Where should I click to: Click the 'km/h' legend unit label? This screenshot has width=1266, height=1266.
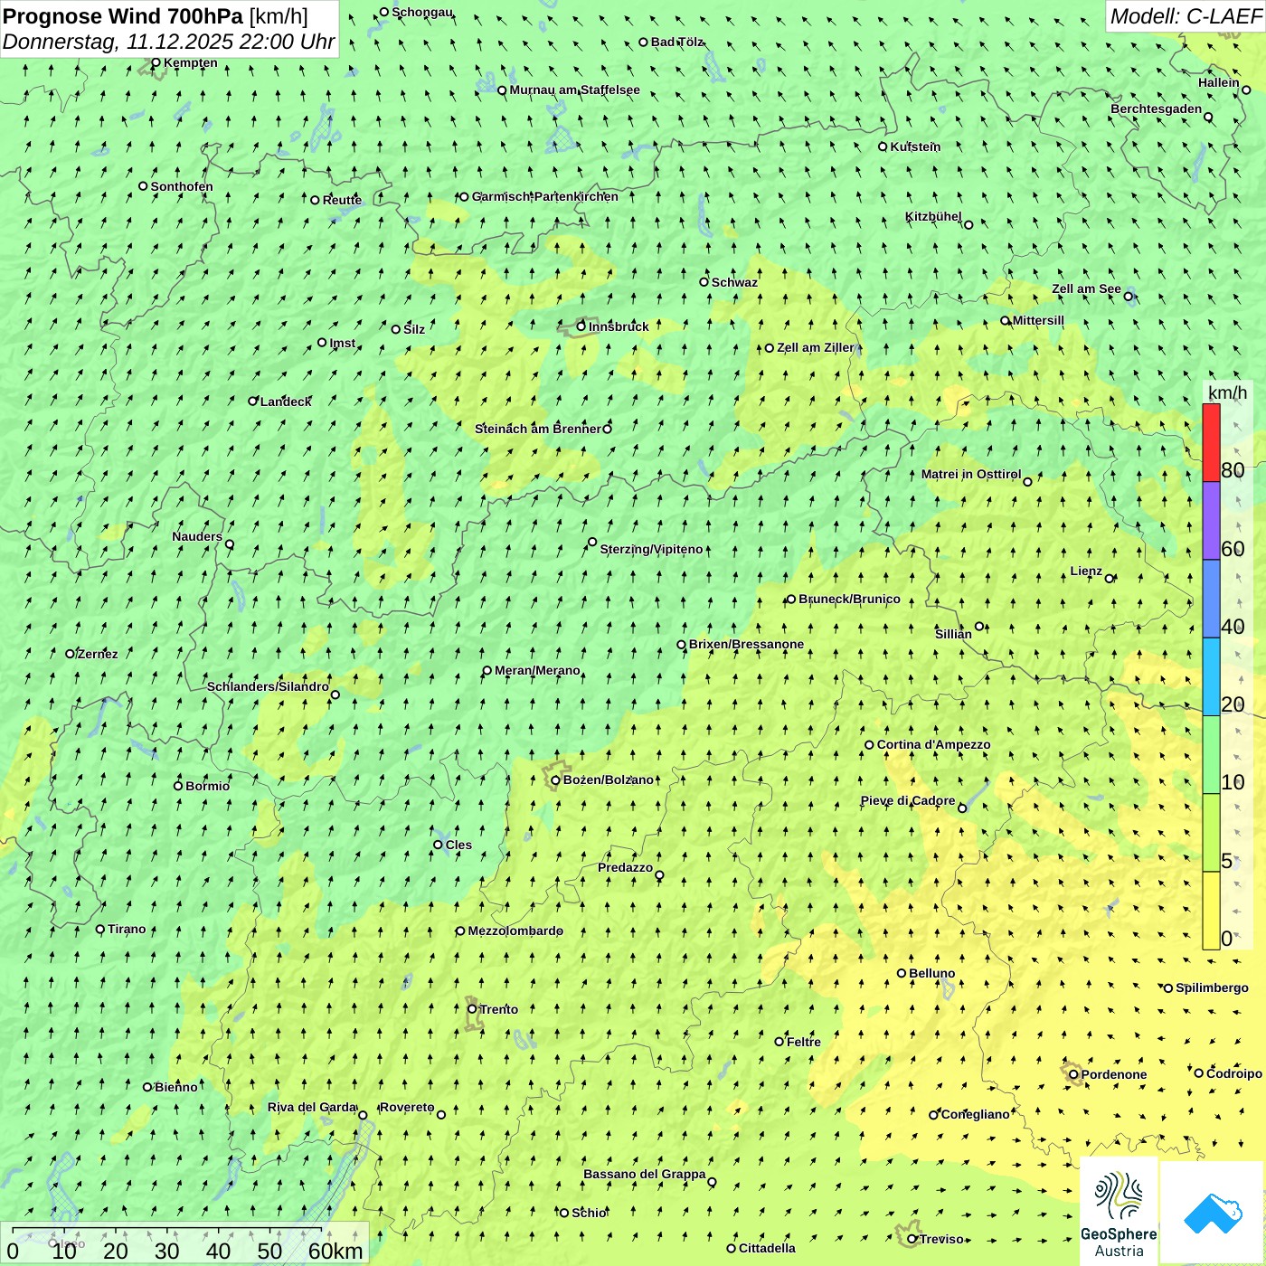(1228, 392)
